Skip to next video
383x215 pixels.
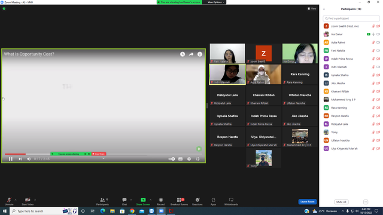20,159
